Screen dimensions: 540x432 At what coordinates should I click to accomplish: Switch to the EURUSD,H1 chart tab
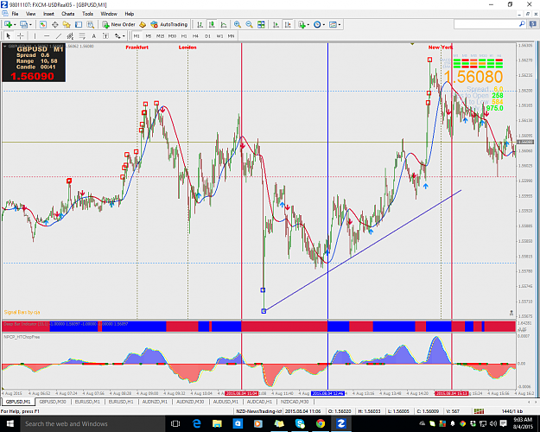121,402
